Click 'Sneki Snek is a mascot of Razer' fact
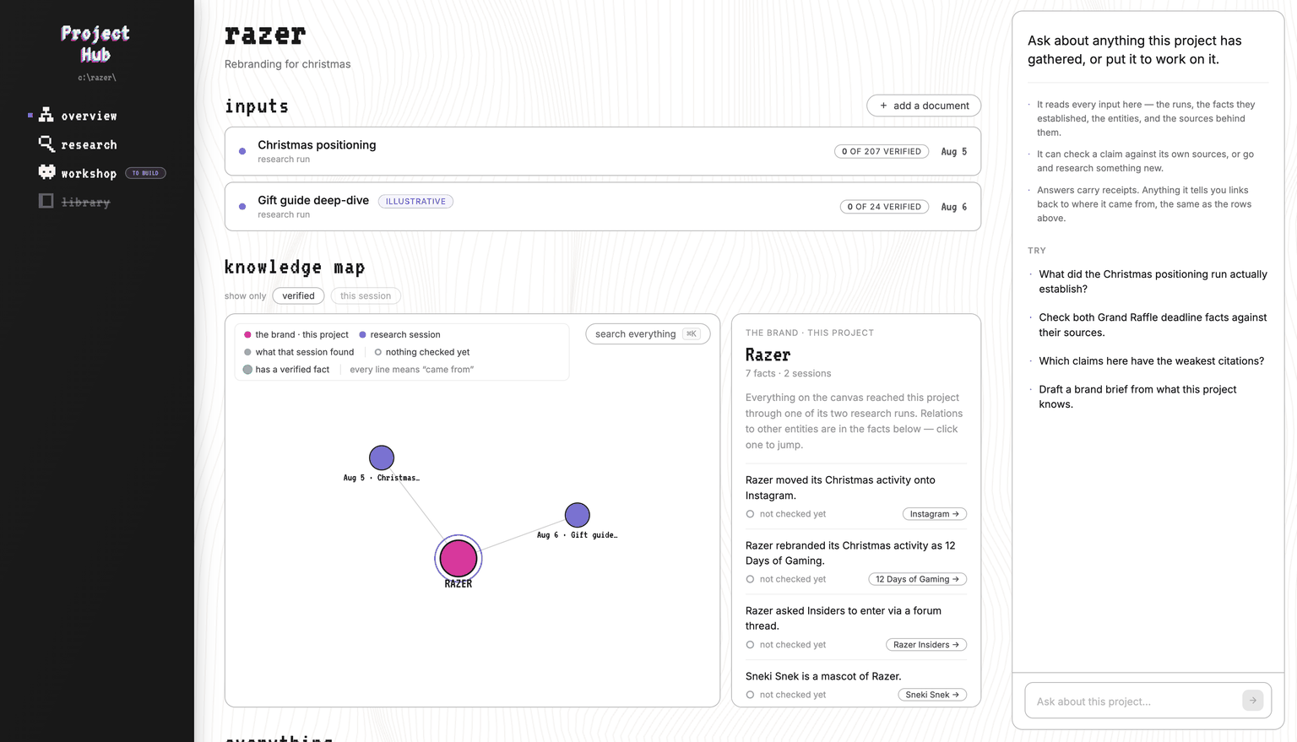Screen dimensions: 1297x742 coord(823,676)
